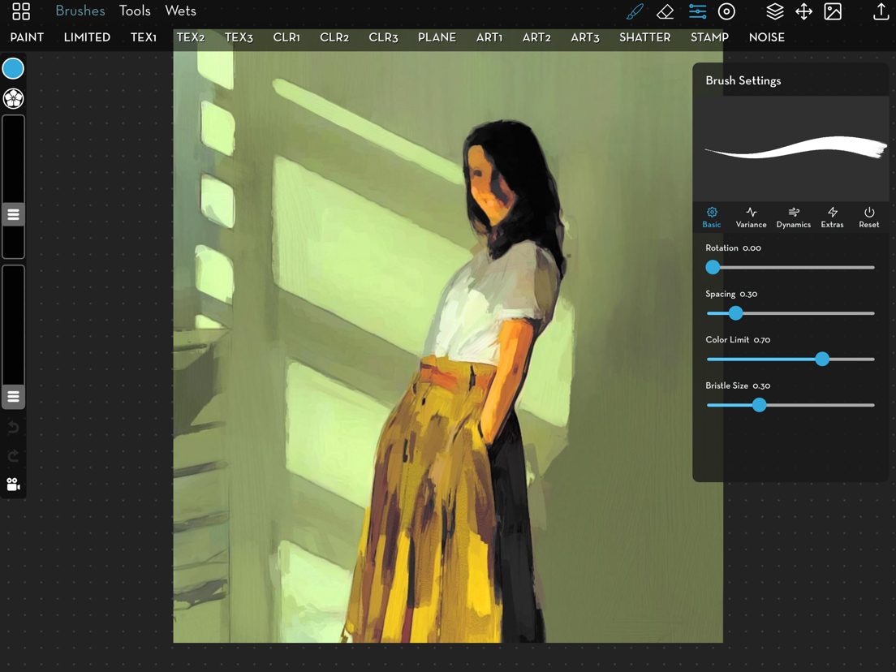Open the color wheel picker icon
The height and width of the screenshot is (672, 896).
pyautogui.click(x=13, y=98)
